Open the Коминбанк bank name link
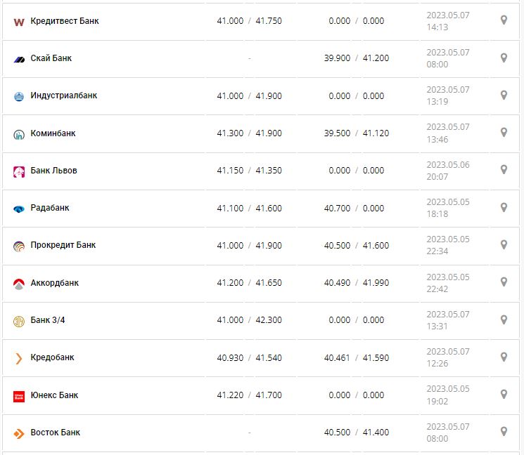 tap(53, 133)
